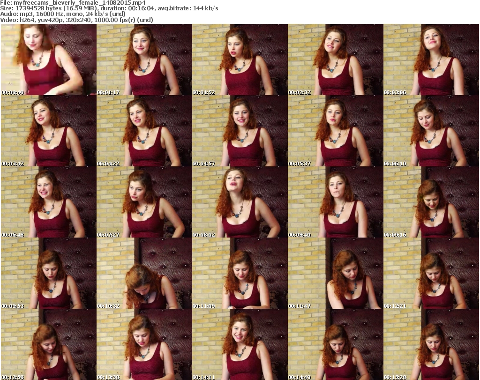The width and height of the screenshot is (480, 380).
Task: Click the thumbnail at 00:15:28
Action: click(431, 344)
